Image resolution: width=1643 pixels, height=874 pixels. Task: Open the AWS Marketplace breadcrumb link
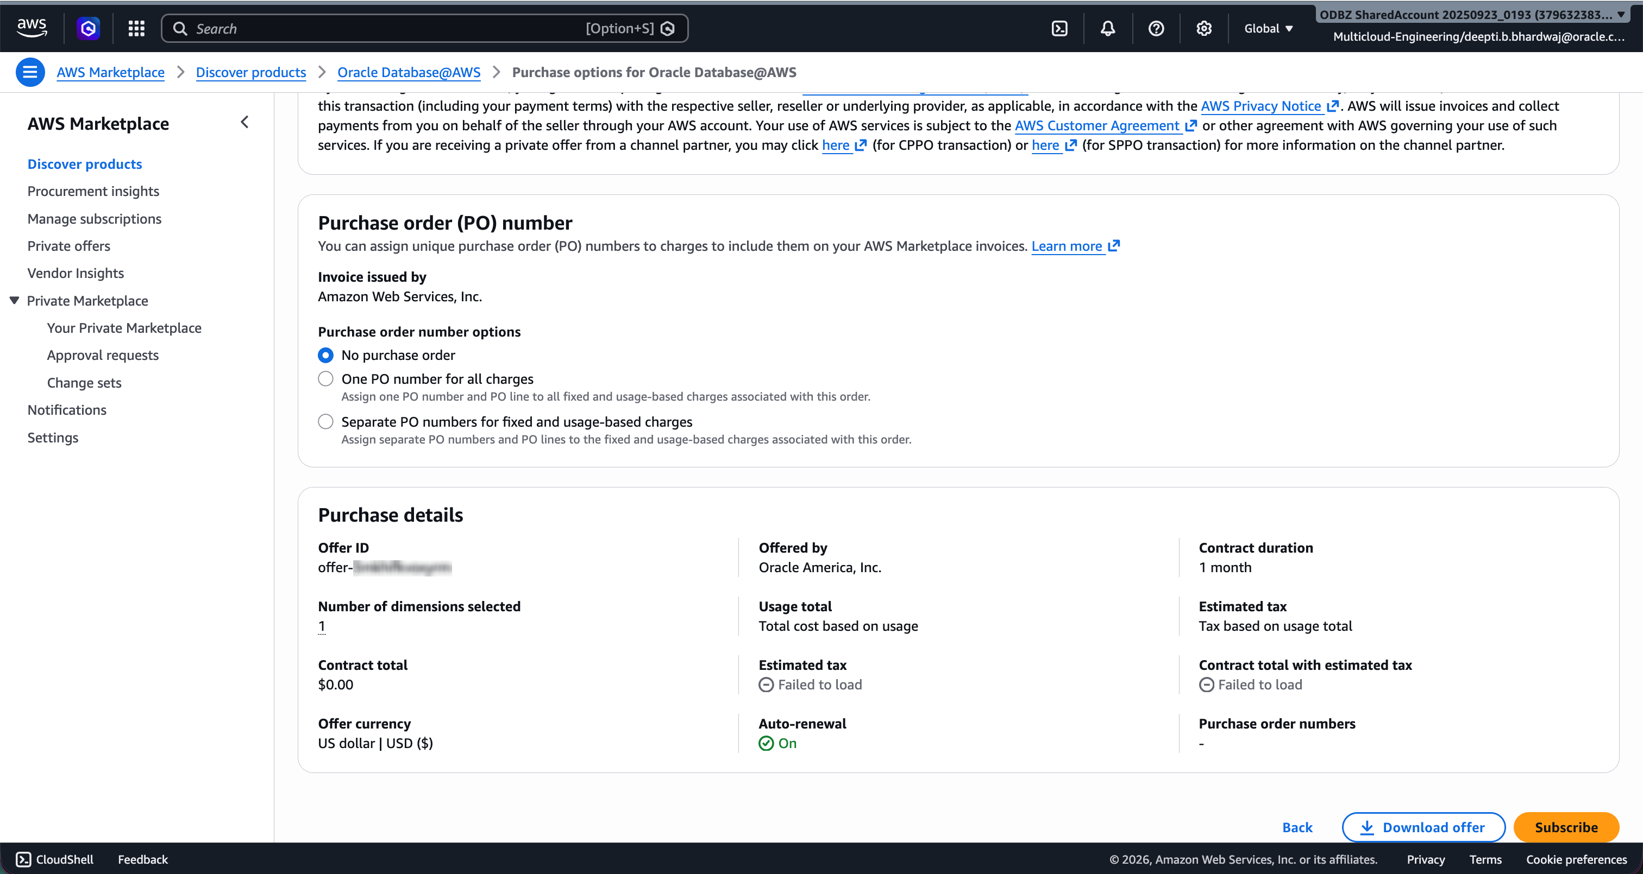tap(110, 72)
